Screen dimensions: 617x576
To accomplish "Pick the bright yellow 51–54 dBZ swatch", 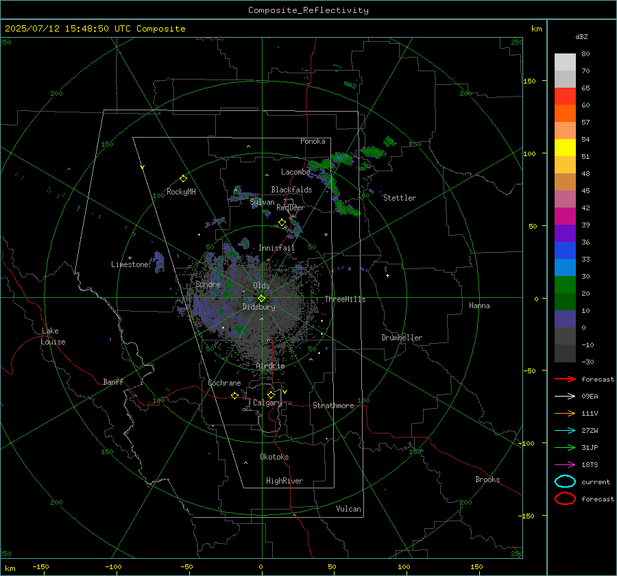I will point(565,147).
